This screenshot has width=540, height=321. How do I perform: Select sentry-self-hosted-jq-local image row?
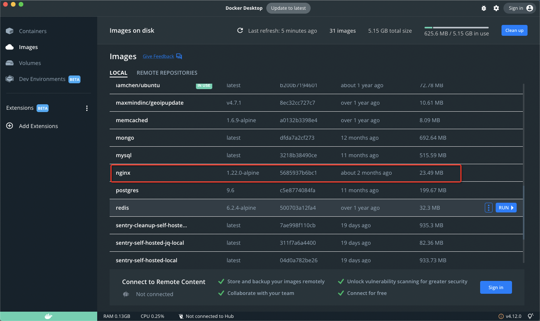point(316,243)
